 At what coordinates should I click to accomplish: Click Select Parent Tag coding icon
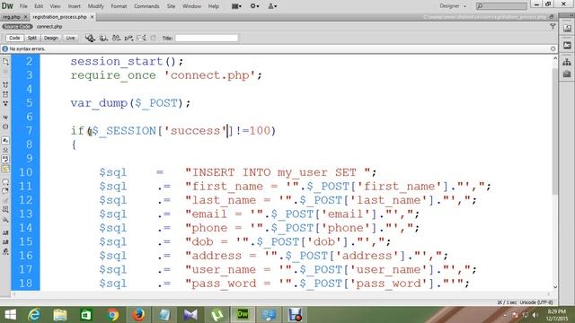(5, 118)
